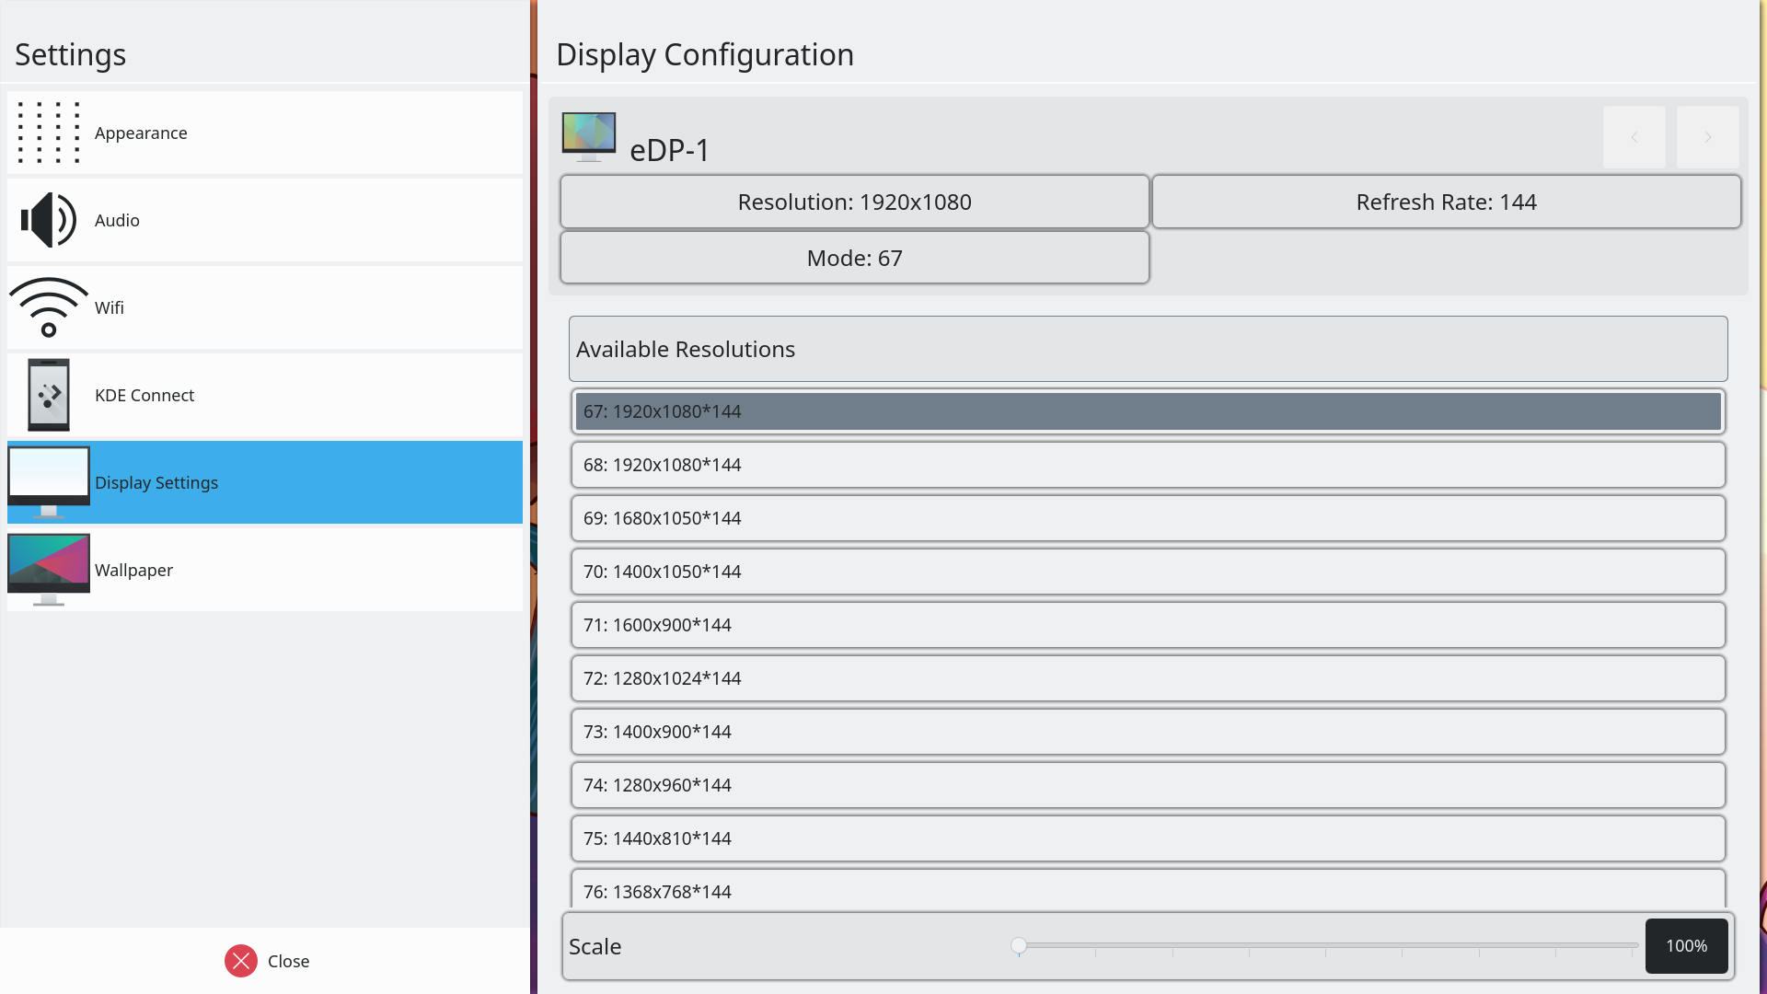The image size is (1767, 994).
Task: Go to next display with right chevron
Action: (x=1707, y=137)
